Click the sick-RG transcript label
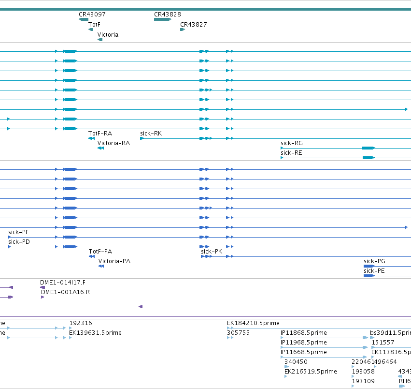This screenshot has width=411, height=389. [x=292, y=143]
